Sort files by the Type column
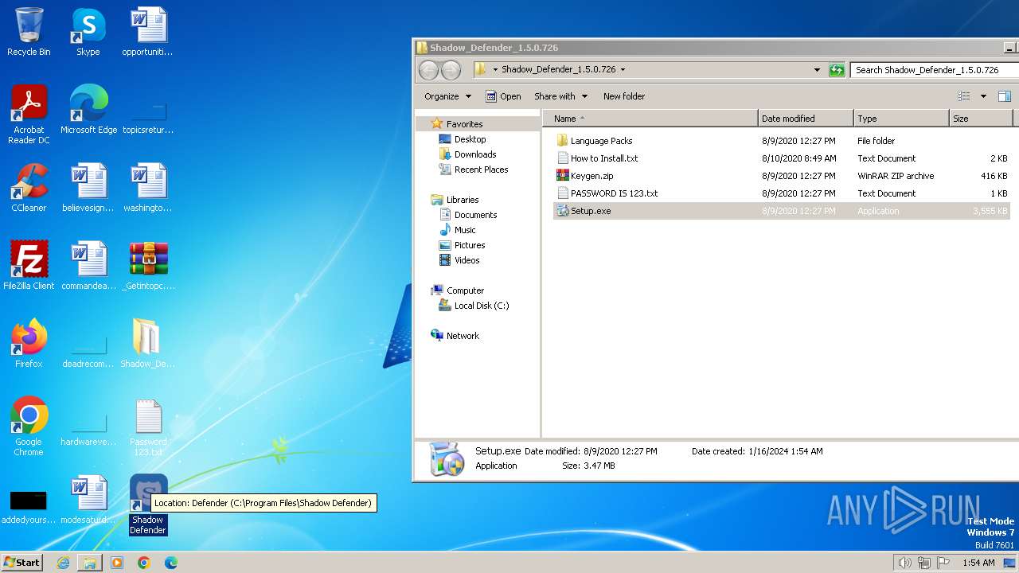Screen dimensions: 1019x573 tap(901, 119)
